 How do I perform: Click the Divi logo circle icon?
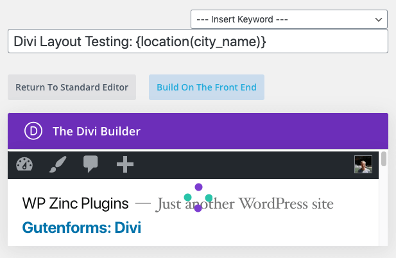(33, 131)
